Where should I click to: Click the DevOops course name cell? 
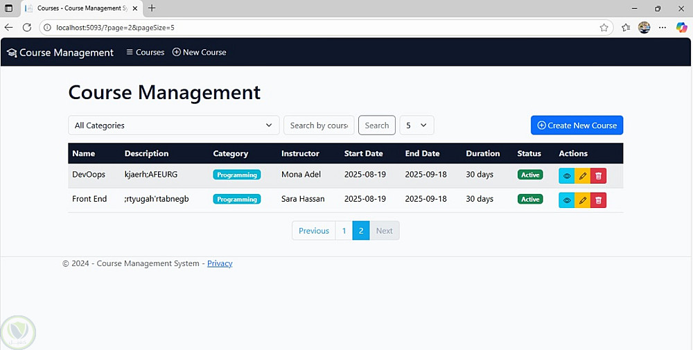pyautogui.click(x=89, y=174)
